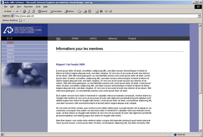This screenshot has width=203, height=137.
Task: Go to the Home page
Action: 33,11
